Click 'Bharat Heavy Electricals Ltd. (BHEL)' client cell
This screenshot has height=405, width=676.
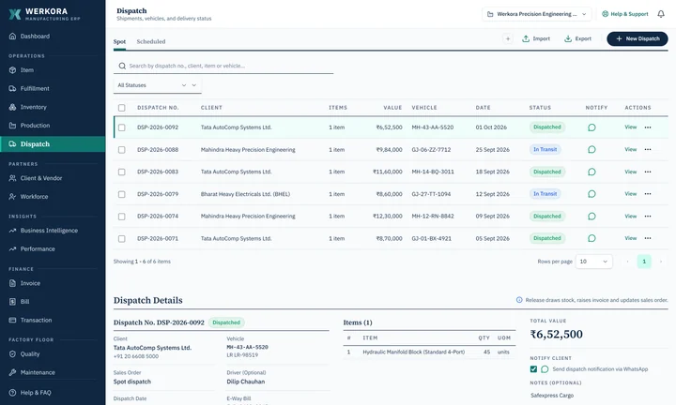[x=245, y=194]
